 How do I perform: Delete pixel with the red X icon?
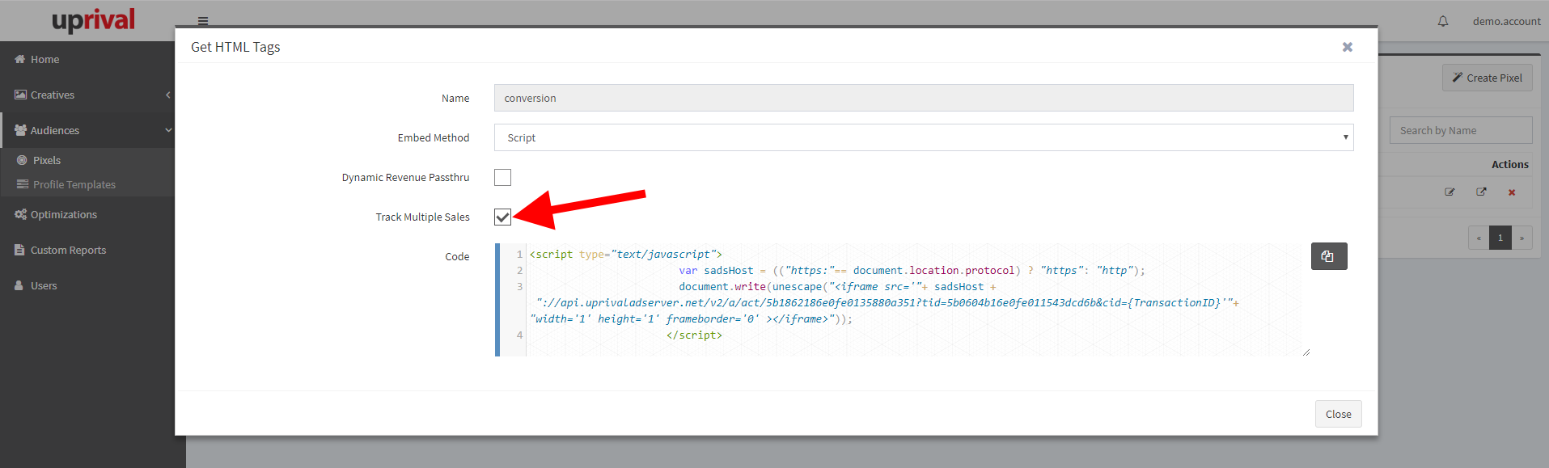(1512, 192)
